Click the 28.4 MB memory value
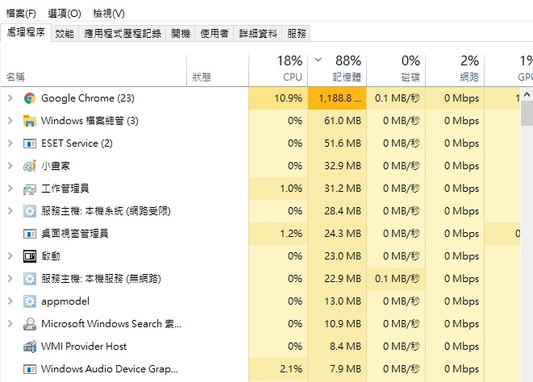The image size is (533, 382). click(343, 211)
